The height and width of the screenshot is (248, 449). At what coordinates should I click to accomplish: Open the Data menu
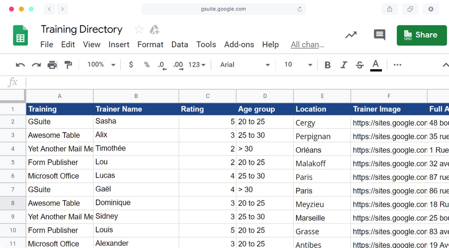click(x=180, y=45)
